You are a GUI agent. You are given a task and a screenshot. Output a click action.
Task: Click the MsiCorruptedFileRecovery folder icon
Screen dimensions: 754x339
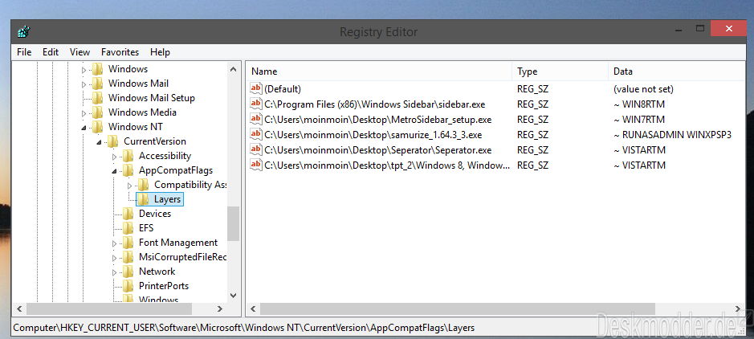point(128,257)
